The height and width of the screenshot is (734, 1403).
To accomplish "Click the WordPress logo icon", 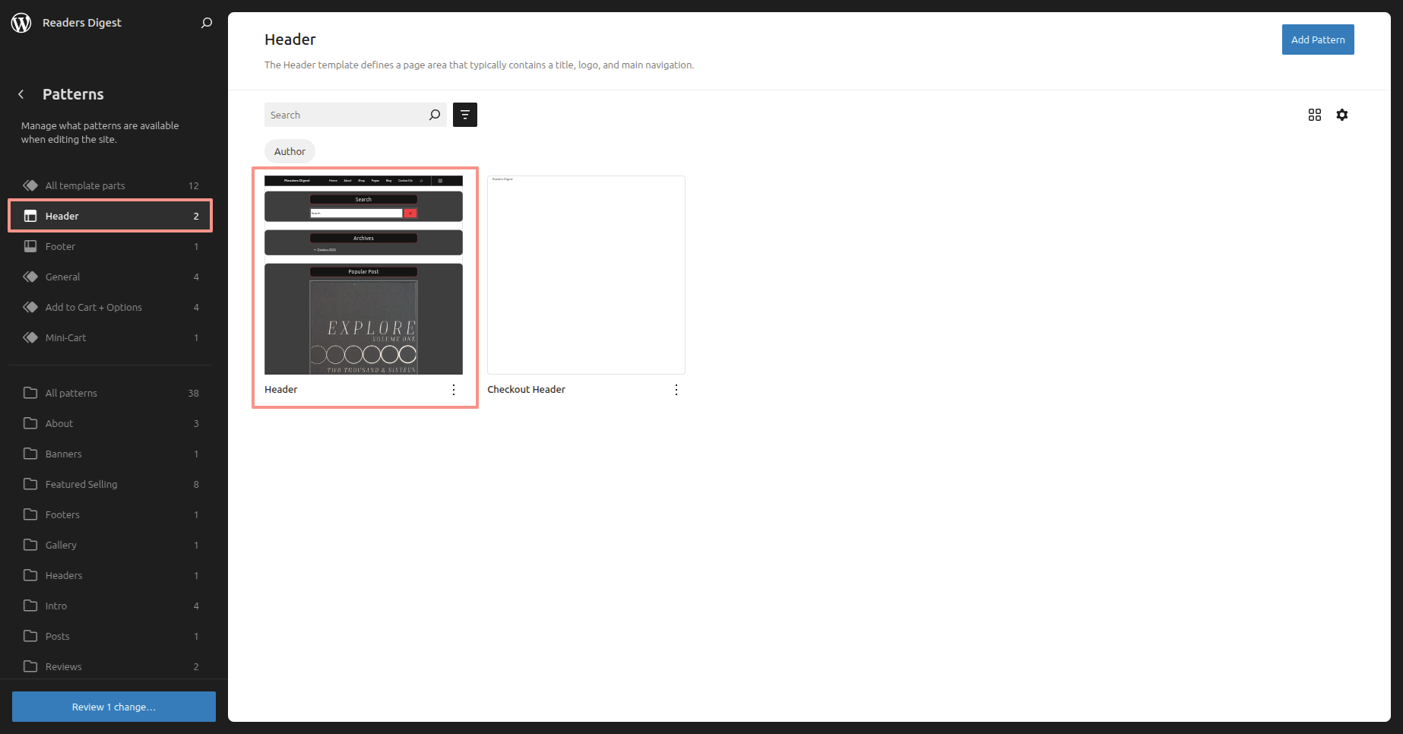I will pos(21,23).
